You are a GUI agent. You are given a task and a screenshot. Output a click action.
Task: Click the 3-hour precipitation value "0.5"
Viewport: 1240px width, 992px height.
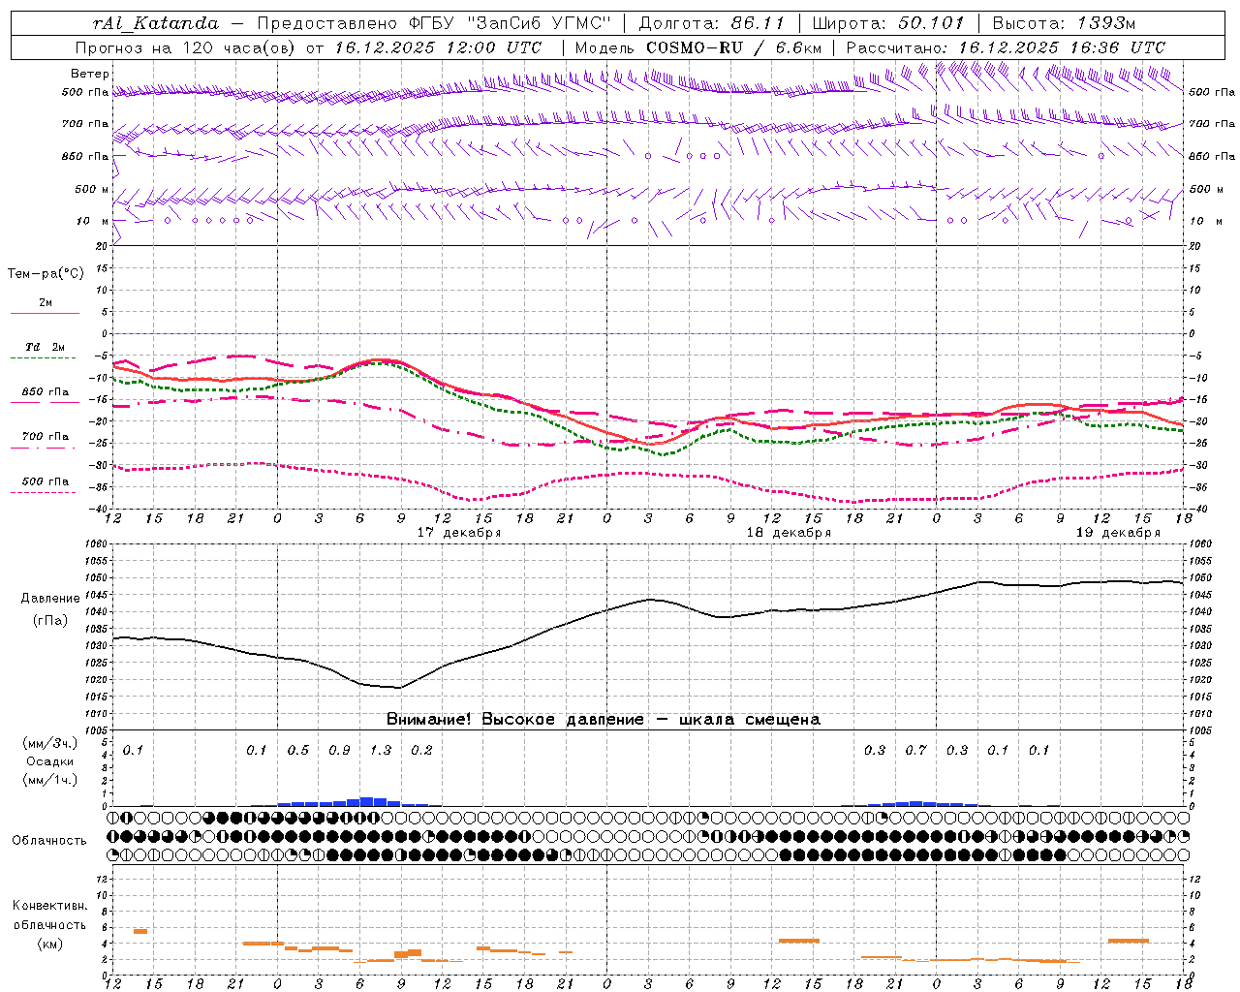[298, 751]
